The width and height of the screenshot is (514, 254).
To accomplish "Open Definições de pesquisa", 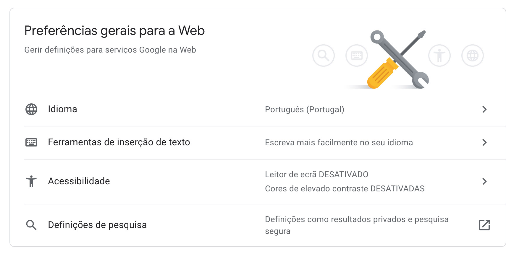I will tap(98, 225).
